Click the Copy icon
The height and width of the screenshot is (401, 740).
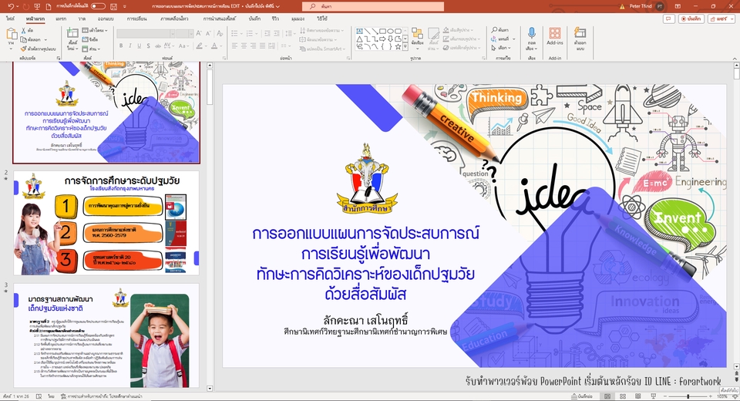pos(24,39)
